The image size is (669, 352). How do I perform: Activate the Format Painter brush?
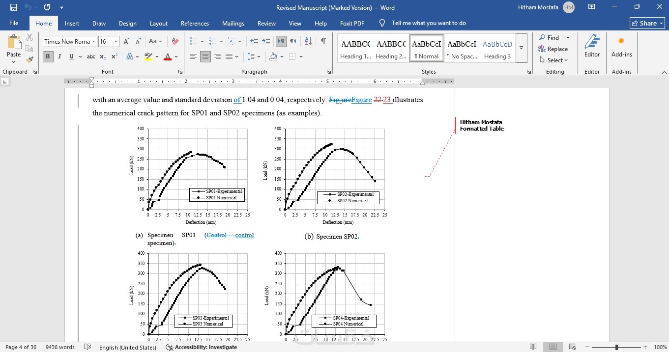click(x=29, y=59)
